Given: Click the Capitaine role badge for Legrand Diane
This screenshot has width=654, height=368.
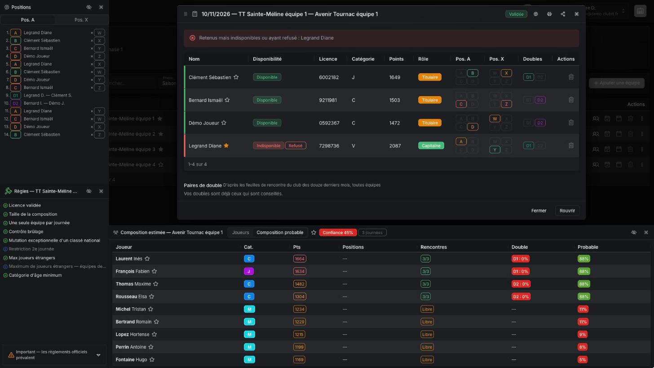Looking at the screenshot, I should (x=431, y=146).
